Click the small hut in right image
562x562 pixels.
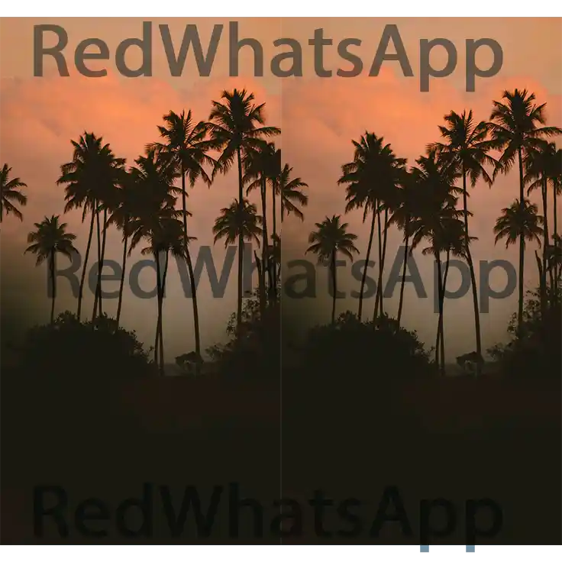tap(470, 358)
